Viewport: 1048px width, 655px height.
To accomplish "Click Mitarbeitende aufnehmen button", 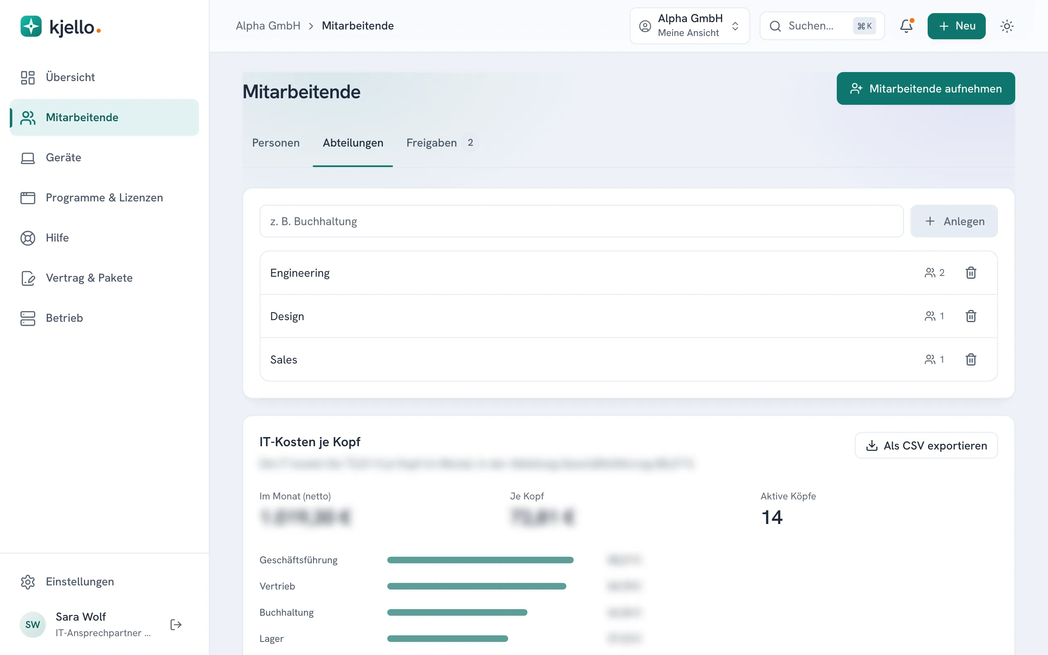I will pos(926,88).
